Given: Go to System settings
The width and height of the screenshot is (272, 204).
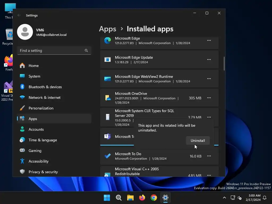Looking at the screenshot, I should point(54,76).
